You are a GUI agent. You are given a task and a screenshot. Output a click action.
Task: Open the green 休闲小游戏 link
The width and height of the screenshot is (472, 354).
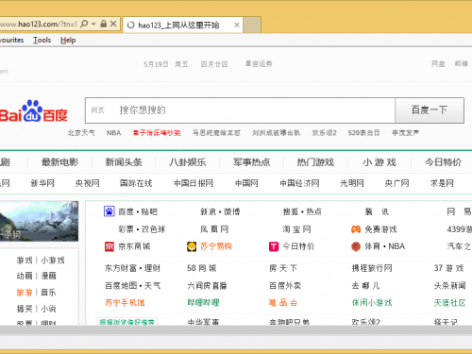coord(372,303)
